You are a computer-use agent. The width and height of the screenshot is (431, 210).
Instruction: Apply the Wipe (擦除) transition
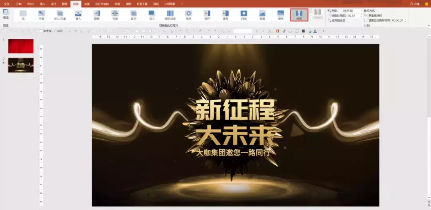97,14
